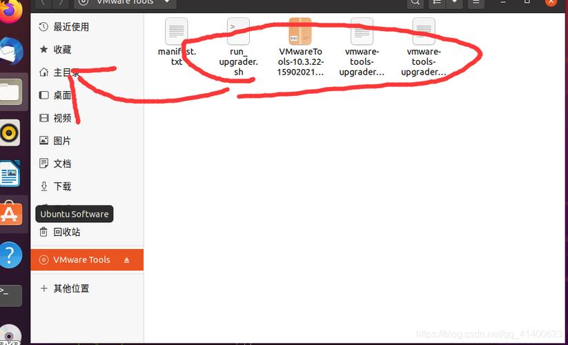Eject the VMware Tools disc
The height and width of the screenshot is (345, 568).
coord(126,260)
